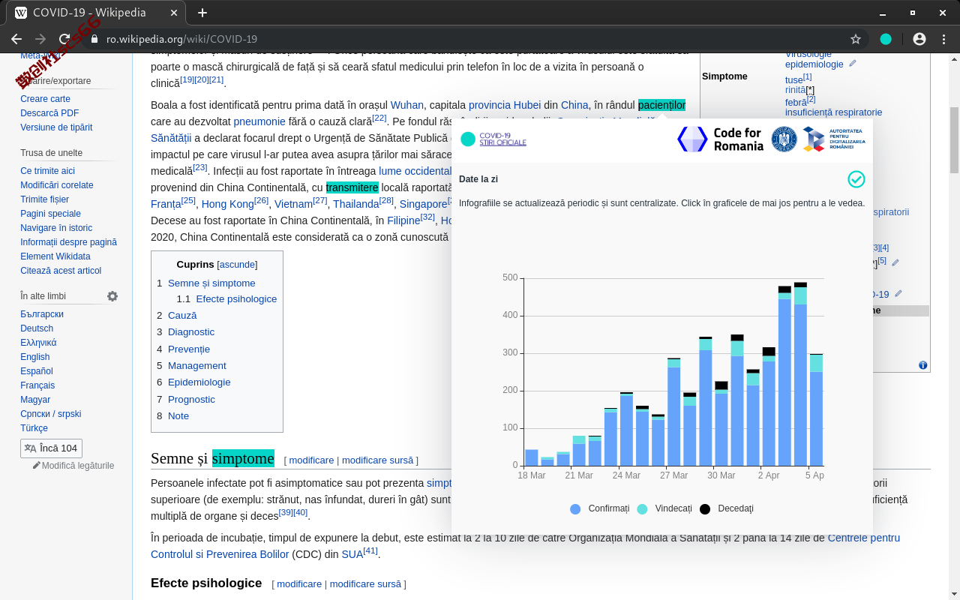Jump to Cauză in contents
The width and height of the screenshot is (960, 600).
(x=182, y=315)
